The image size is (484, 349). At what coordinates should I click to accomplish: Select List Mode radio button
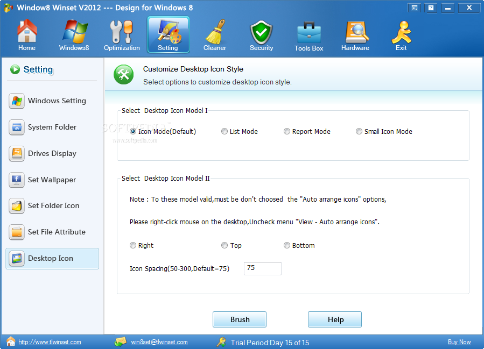pos(225,132)
